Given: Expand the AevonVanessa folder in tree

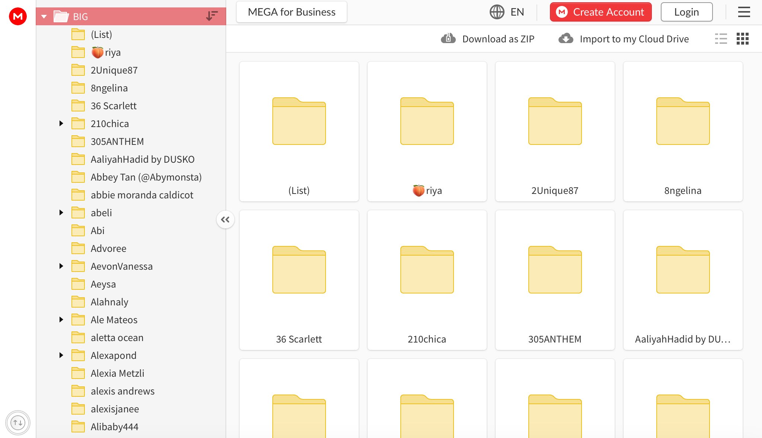Looking at the screenshot, I should [61, 266].
